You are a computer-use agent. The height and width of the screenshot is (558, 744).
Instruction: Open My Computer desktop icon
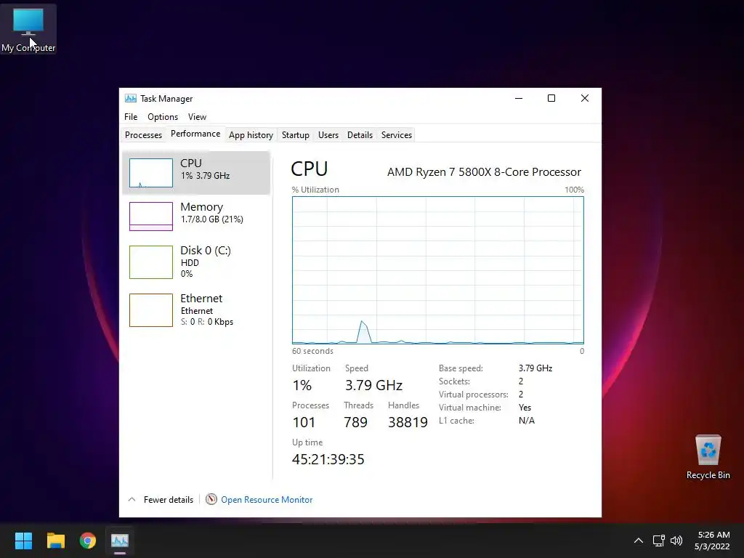(x=28, y=29)
